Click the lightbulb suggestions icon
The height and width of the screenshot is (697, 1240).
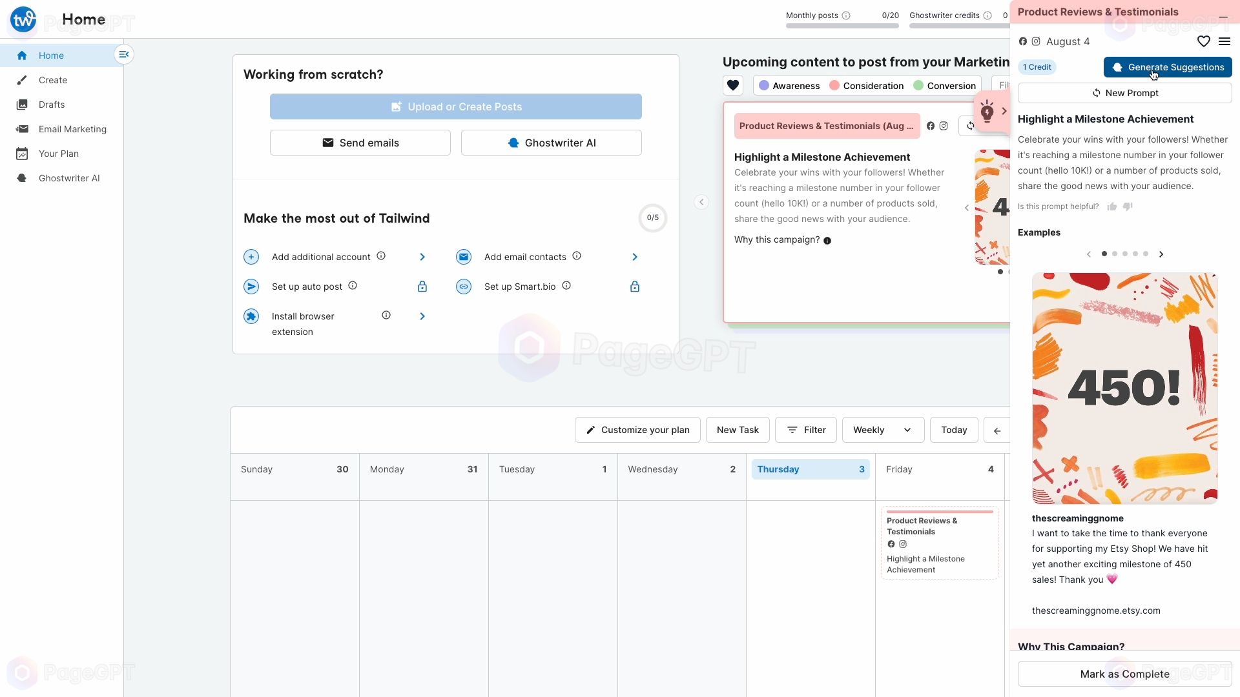point(986,110)
